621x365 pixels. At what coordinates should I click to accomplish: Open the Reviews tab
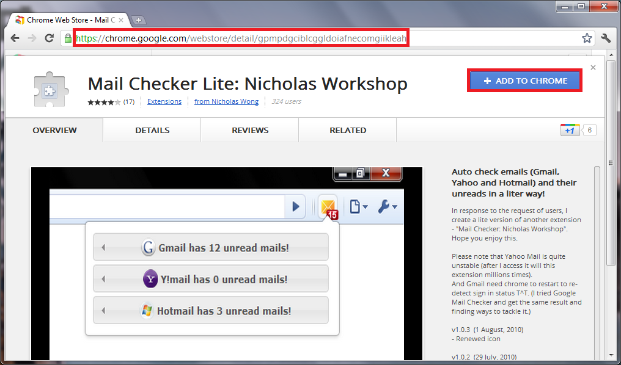pos(250,130)
